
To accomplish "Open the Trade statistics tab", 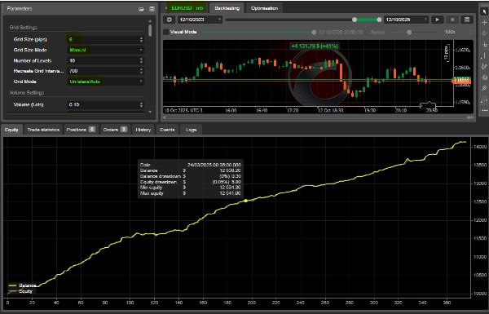I will (43, 130).
